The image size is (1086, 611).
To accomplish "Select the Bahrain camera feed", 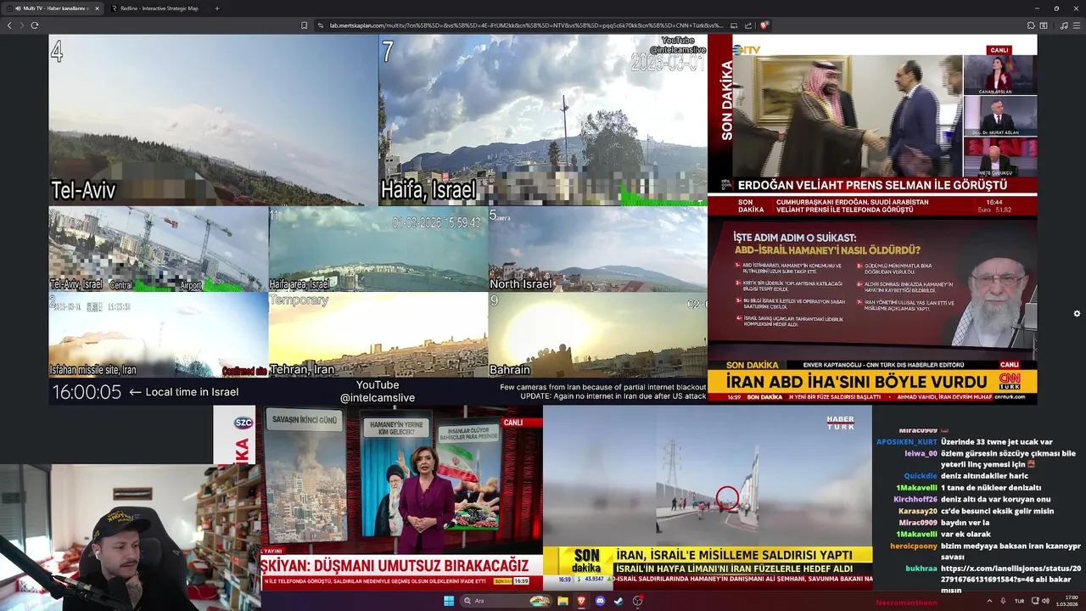I will [597, 334].
